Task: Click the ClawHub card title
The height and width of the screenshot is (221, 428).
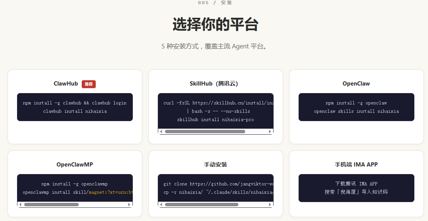Action: point(66,84)
